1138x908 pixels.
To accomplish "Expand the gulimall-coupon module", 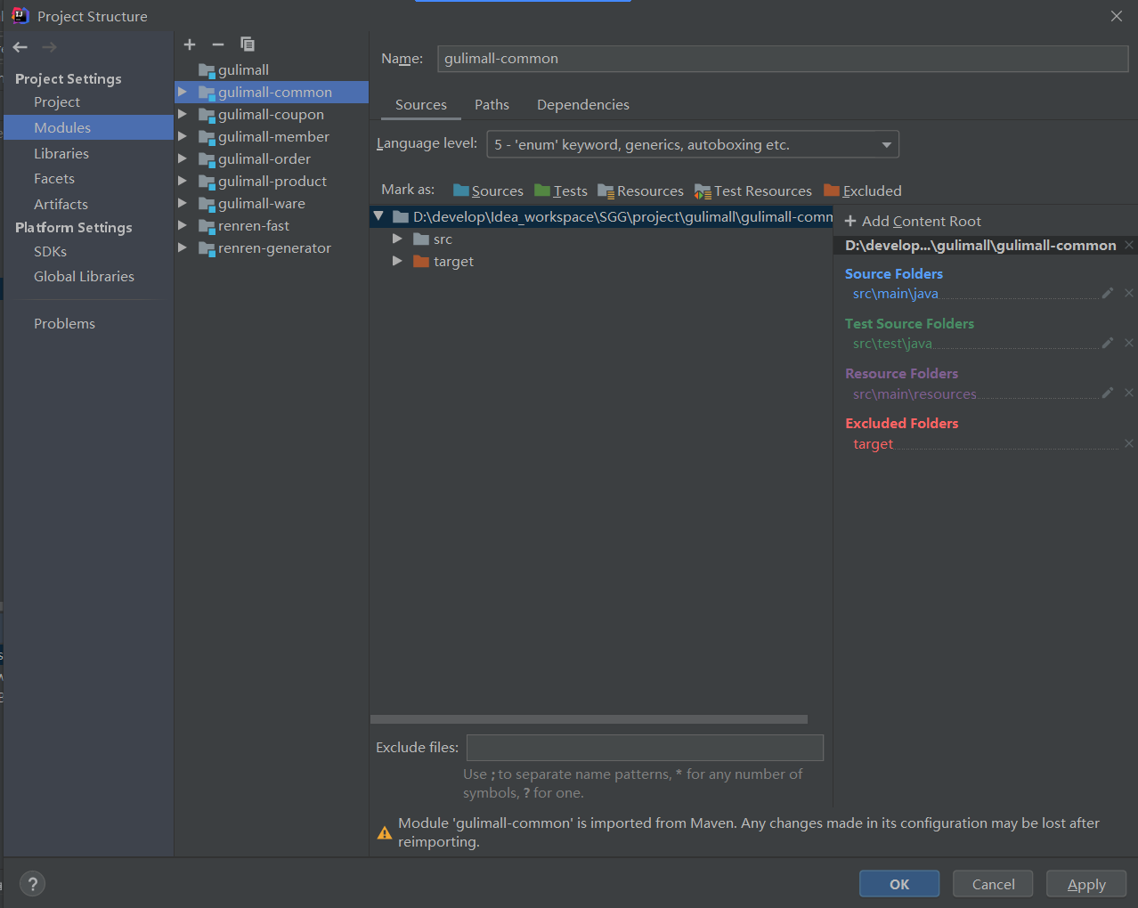I will click(x=183, y=114).
